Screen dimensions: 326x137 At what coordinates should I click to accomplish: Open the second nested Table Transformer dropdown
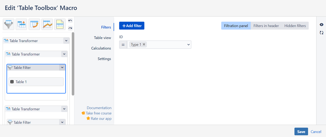[64, 54]
